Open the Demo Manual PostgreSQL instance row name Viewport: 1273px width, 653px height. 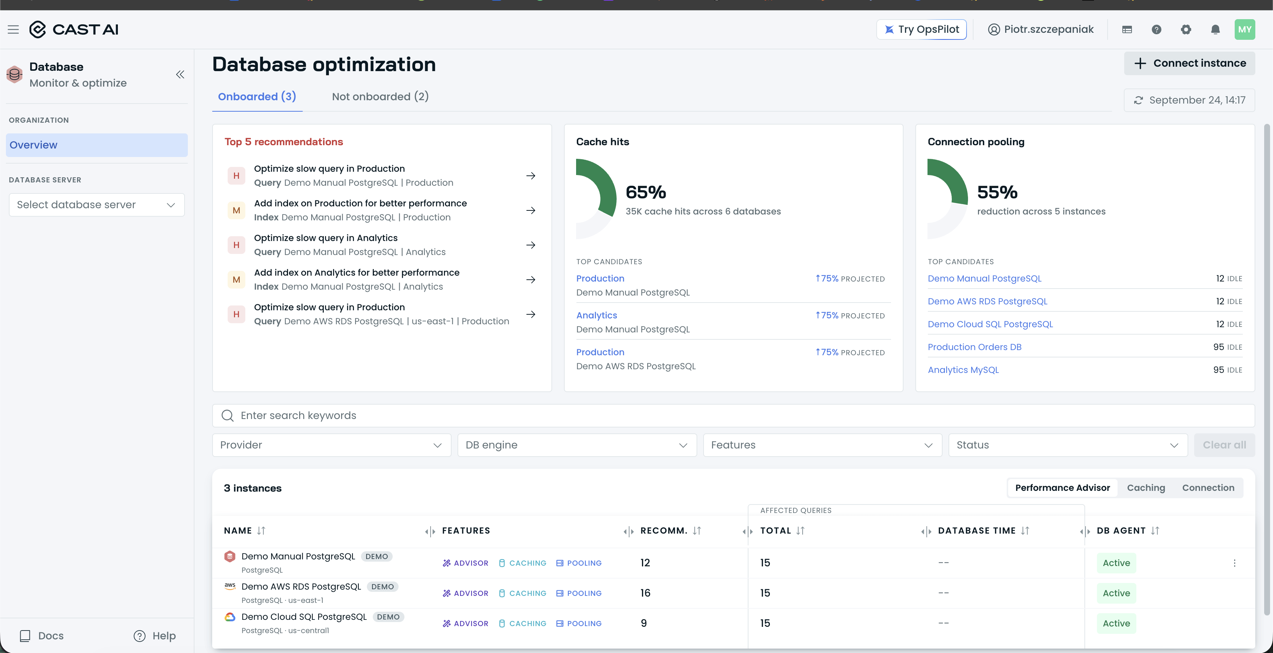point(298,556)
